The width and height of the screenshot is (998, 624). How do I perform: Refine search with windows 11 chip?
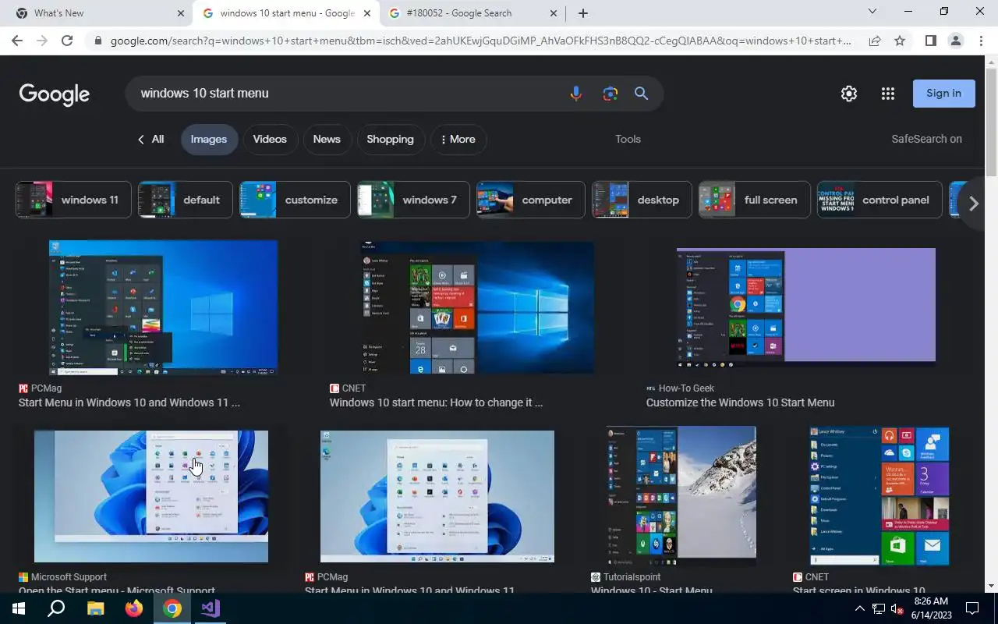tap(73, 200)
